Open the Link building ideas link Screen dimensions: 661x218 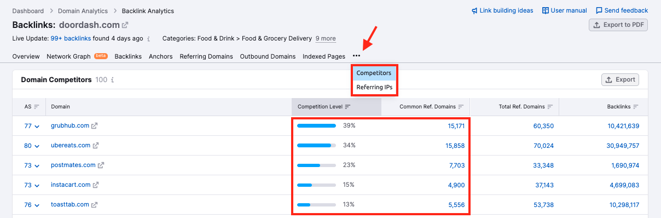pos(502,10)
